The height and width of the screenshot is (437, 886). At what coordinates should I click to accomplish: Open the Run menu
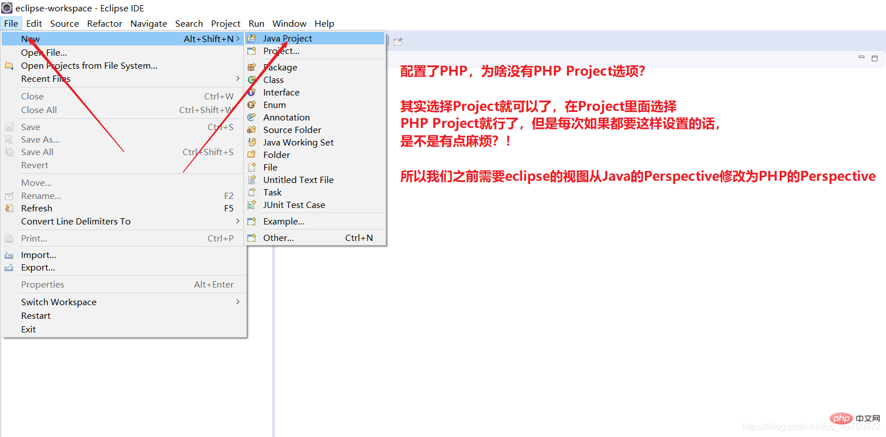click(x=256, y=23)
